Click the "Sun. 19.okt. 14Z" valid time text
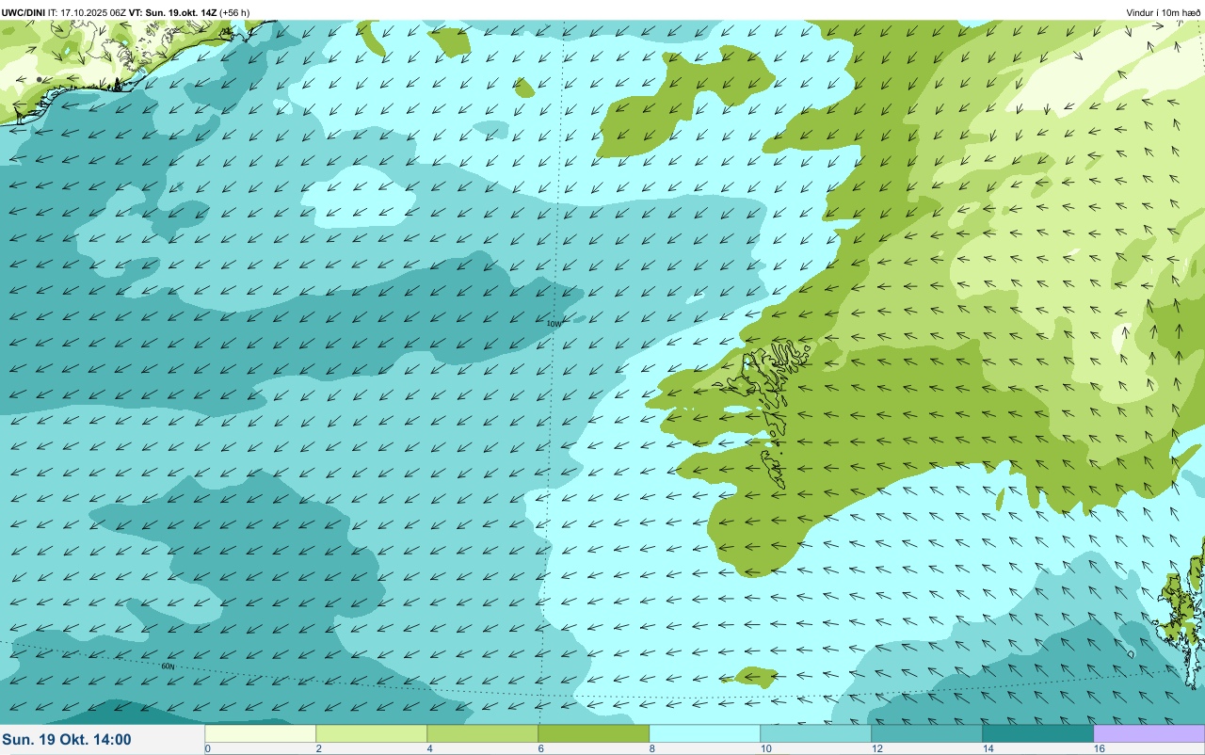 tap(181, 12)
